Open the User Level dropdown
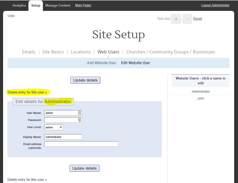Screen dimensions: 238x183 [x=54, y=127]
